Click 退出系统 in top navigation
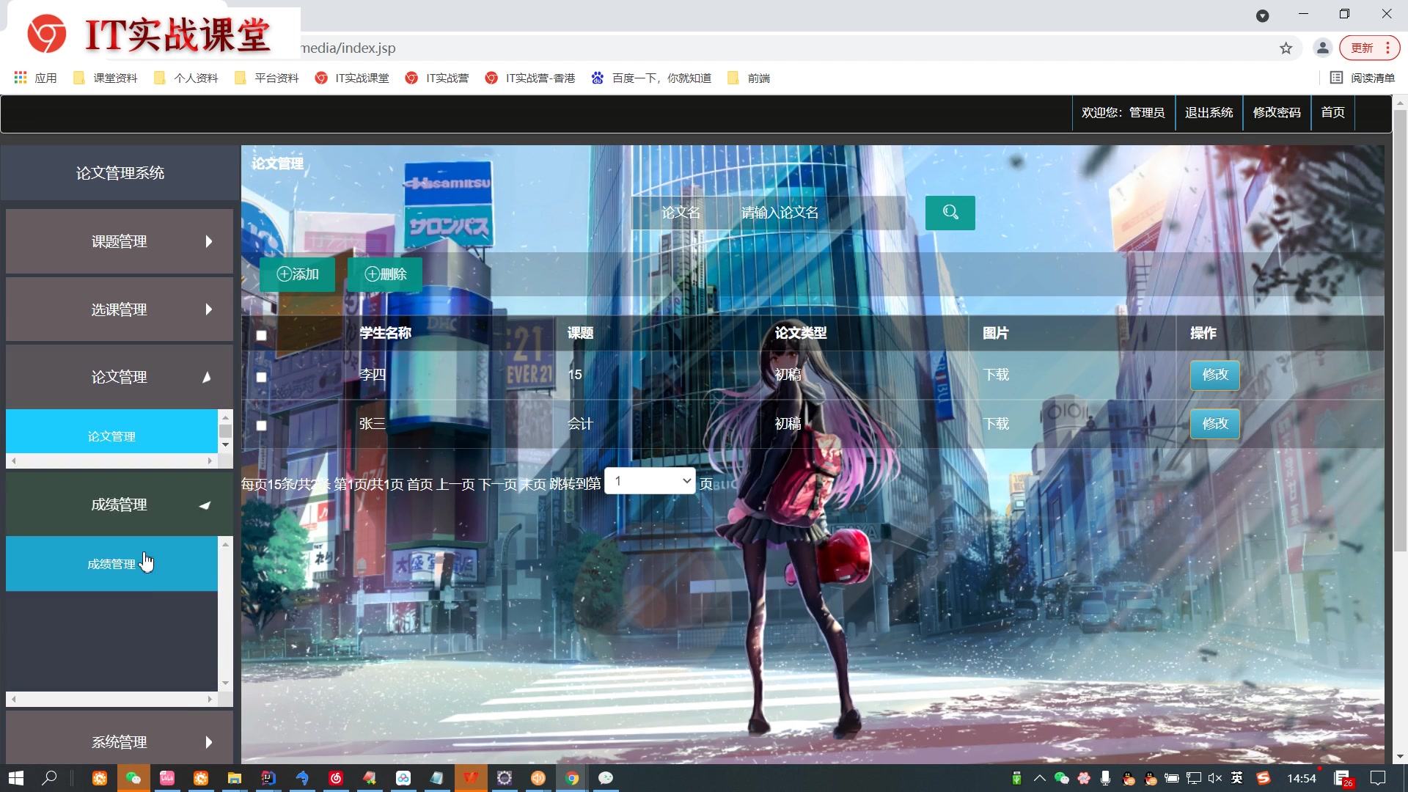1408x792 pixels. pyautogui.click(x=1209, y=113)
